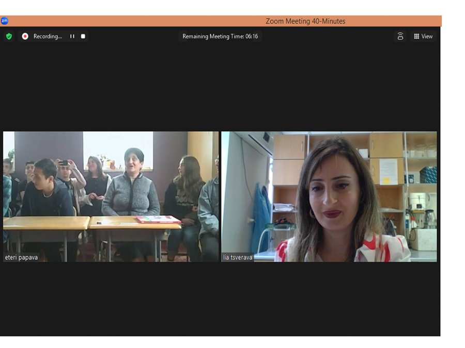Click the empty black area below the videos
Viewport: 465px width, 348px height.
[x=220, y=299]
